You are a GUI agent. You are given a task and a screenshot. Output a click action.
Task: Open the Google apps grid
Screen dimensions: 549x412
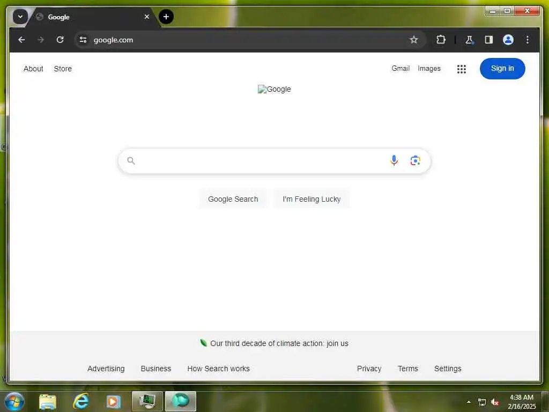click(x=462, y=69)
